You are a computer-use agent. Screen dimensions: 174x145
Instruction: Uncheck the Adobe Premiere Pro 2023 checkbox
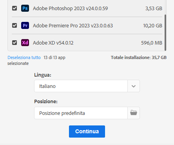(x=14, y=25)
